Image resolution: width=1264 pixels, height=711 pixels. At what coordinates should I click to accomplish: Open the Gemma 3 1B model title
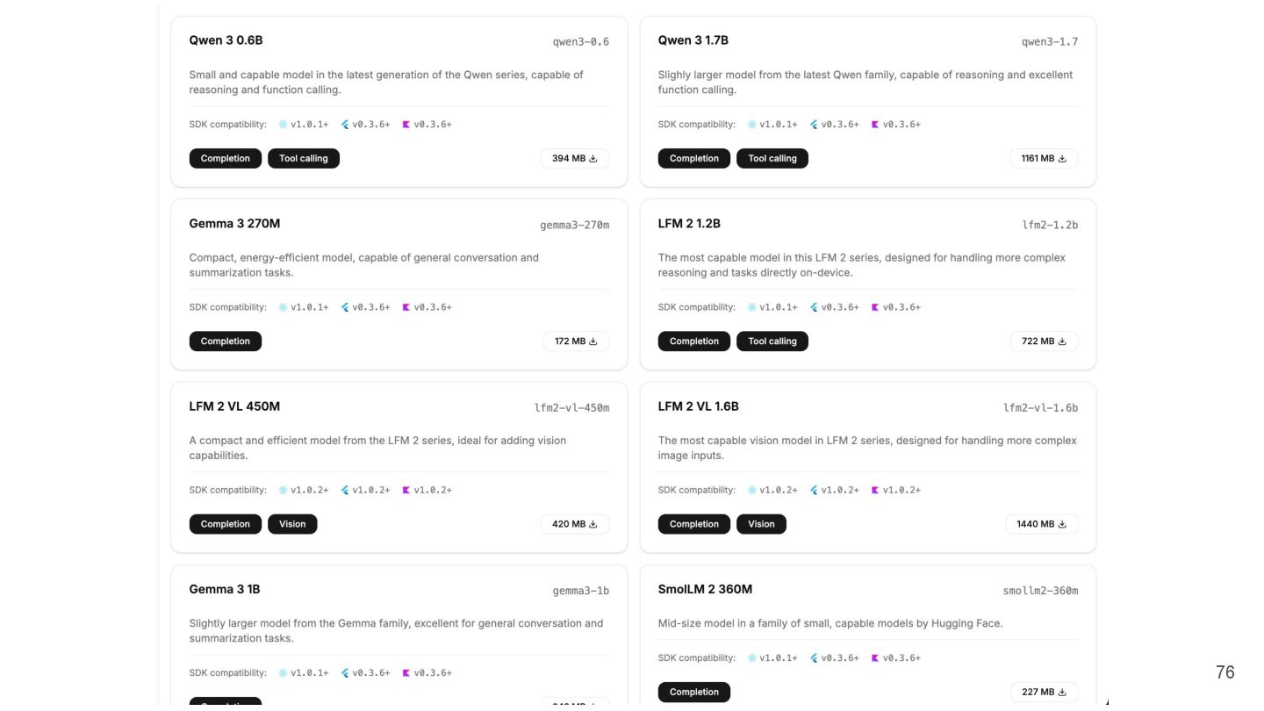225,589
